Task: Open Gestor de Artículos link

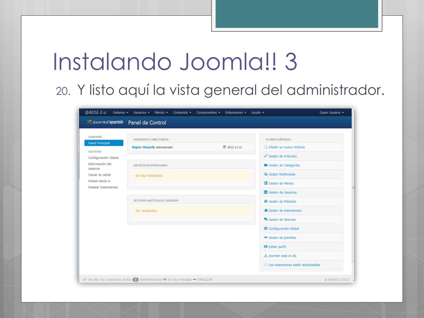Action: pos(282,156)
